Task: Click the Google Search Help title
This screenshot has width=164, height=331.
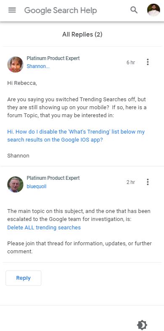Action: coord(61,10)
